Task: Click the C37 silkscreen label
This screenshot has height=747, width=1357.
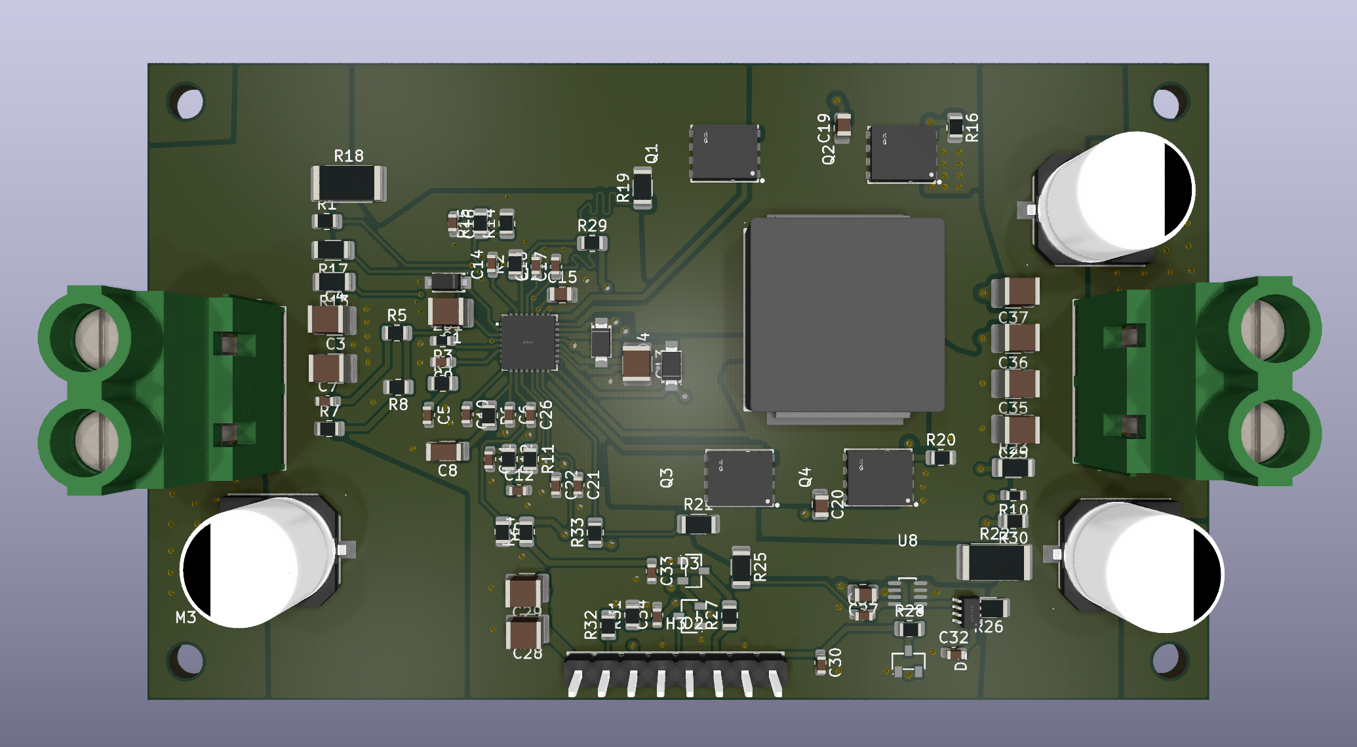Action: tap(1013, 317)
